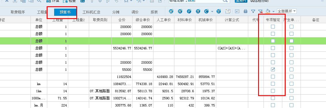
Task: Select the cell 774338.18
Action: click(x=143, y=84)
